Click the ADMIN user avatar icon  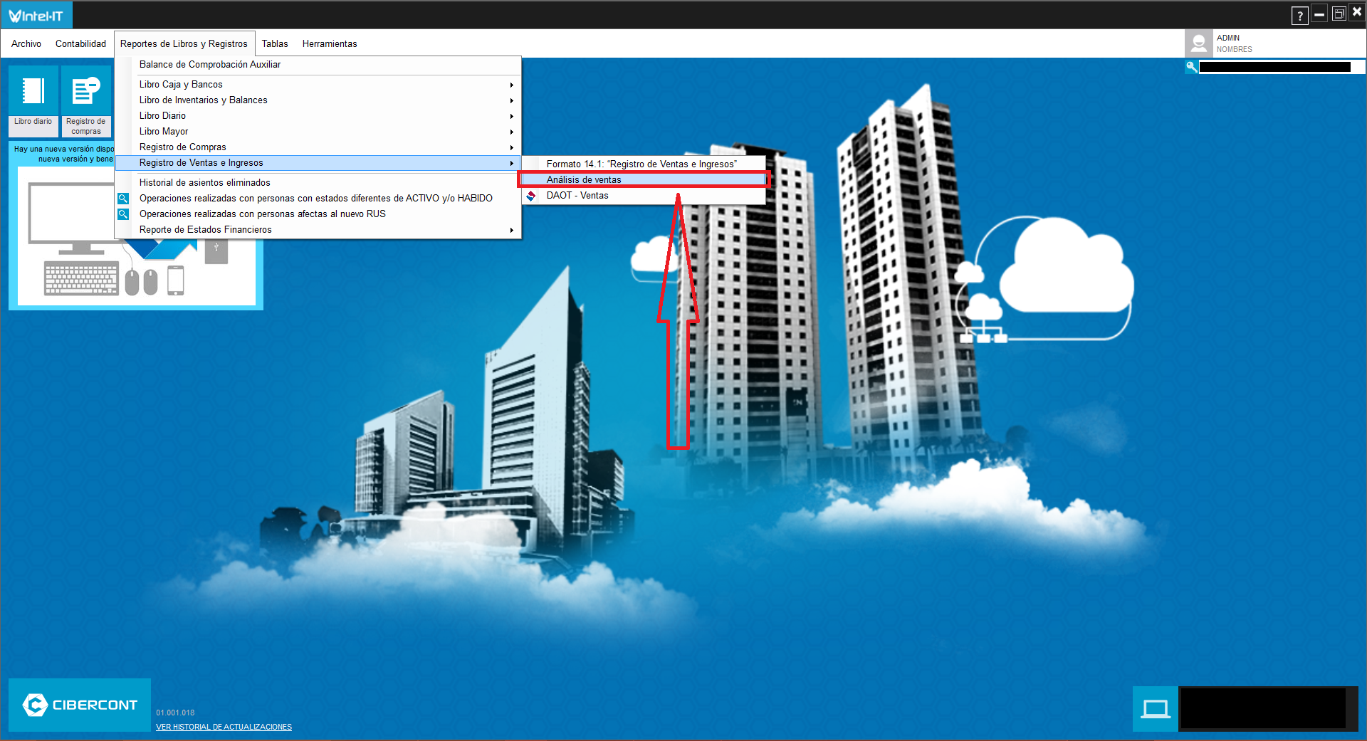coord(1199,43)
